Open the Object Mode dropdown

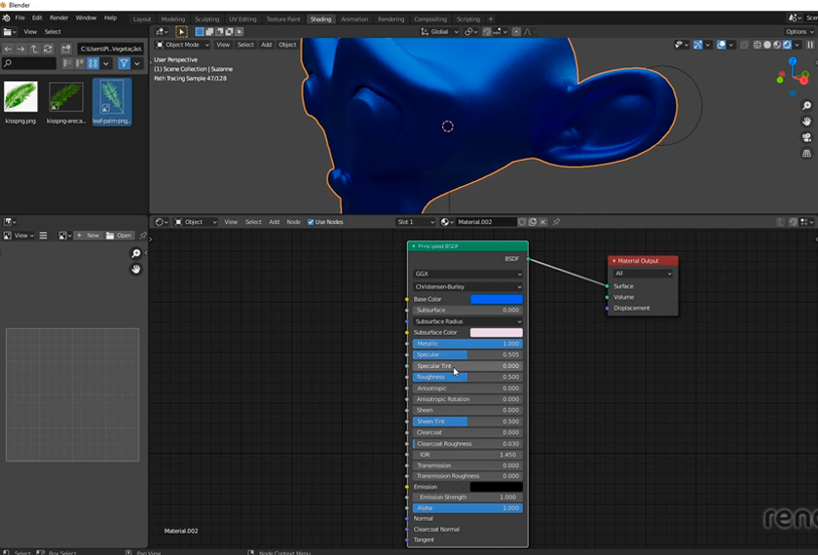(x=183, y=45)
